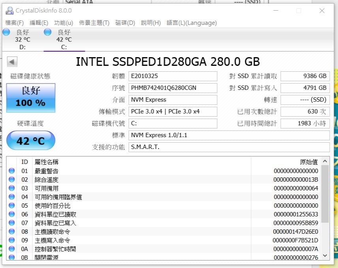The width and height of the screenshot is (338, 268).
Task: Click the serial number field PHMB742401Q6280CGN
Action: pyautogui.click(x=173, y=88)
